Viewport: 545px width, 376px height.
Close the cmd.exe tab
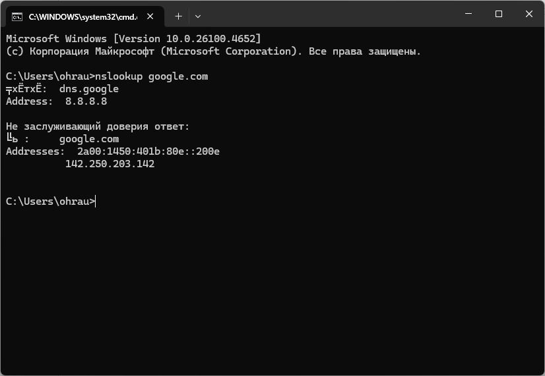151,15
